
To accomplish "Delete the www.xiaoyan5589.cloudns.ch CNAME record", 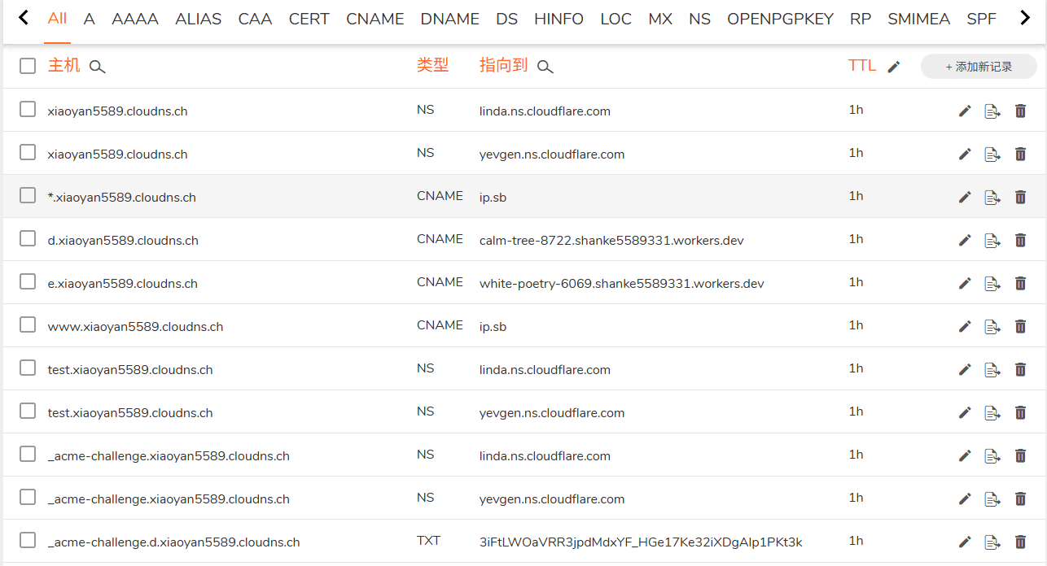I will click(x=1020, y=326).
